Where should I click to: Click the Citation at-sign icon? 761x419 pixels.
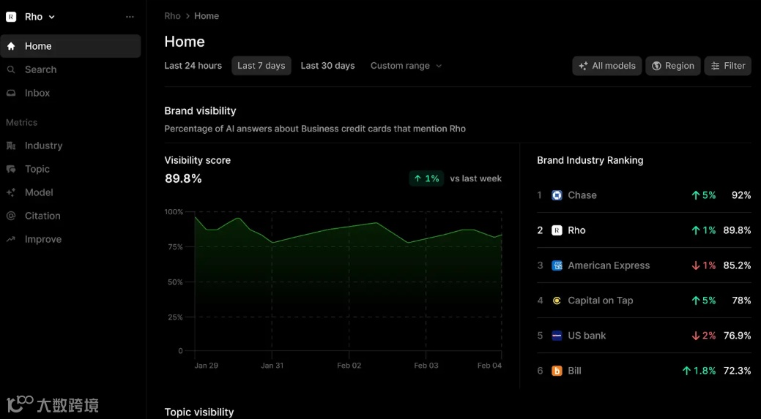coord(11,216)
